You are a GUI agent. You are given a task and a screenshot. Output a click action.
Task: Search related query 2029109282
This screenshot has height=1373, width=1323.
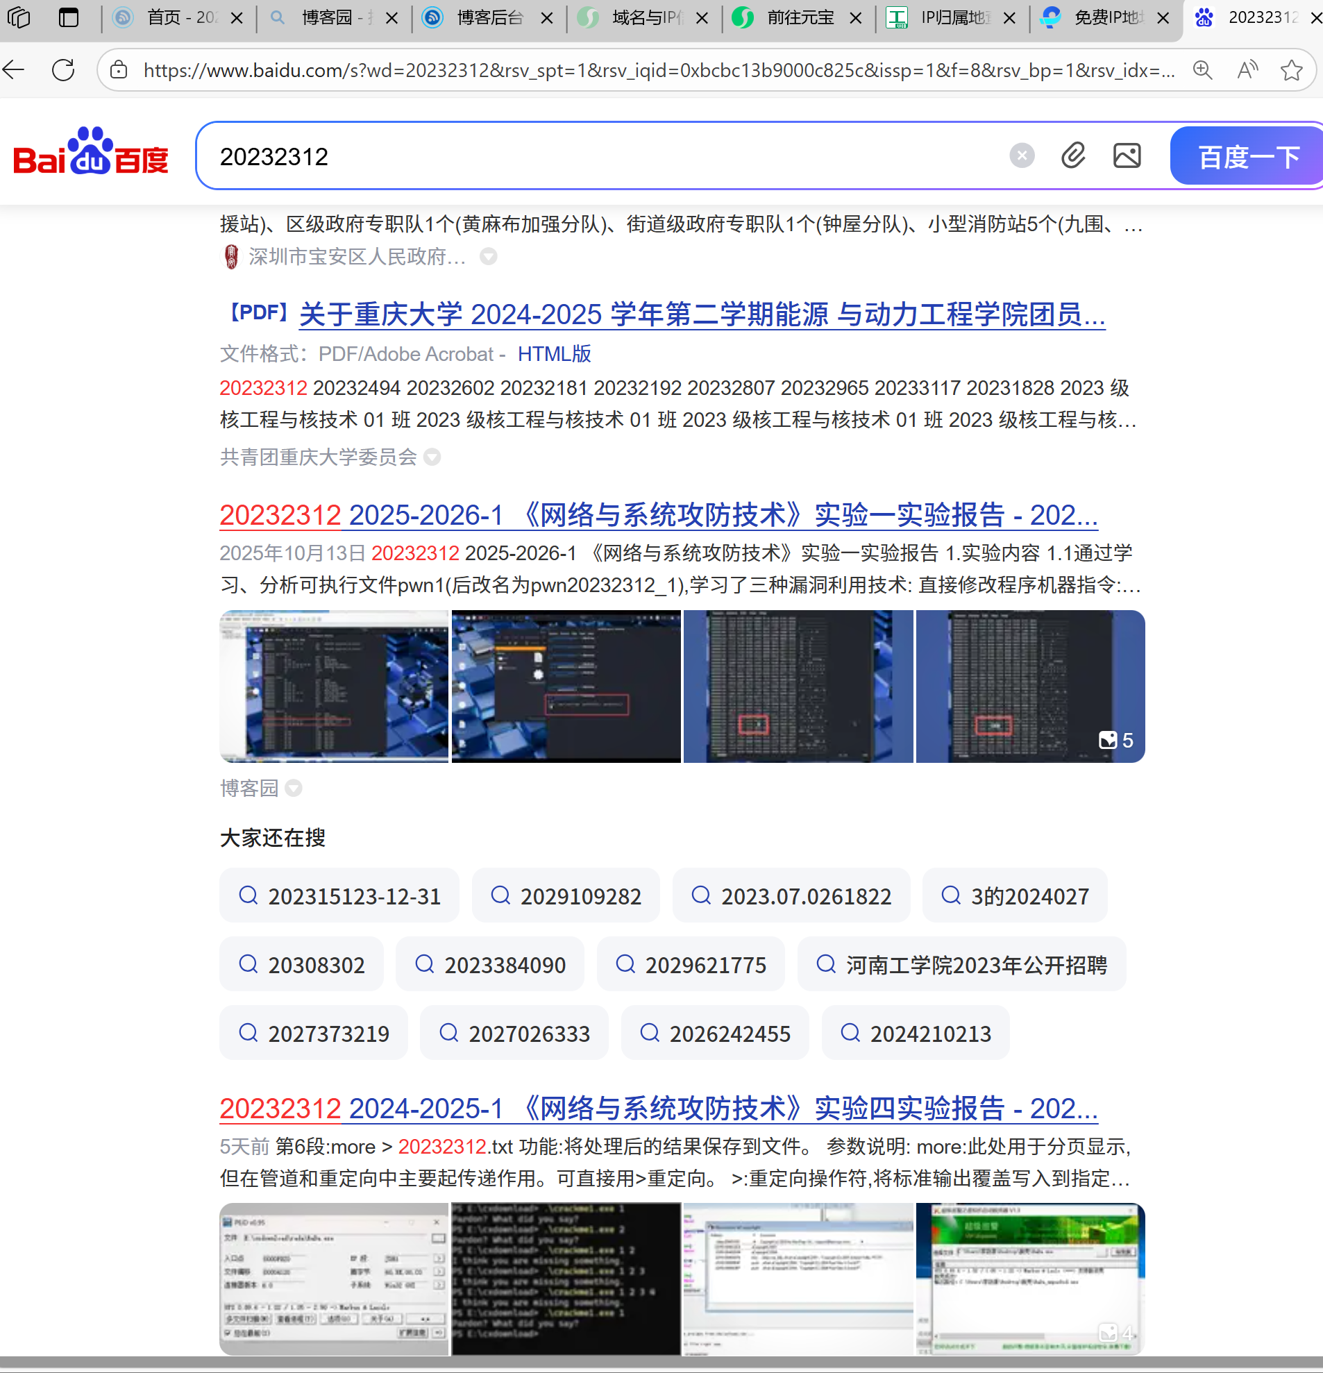(566, 895)
